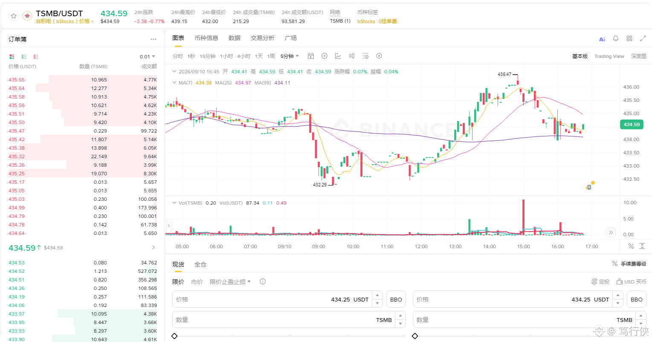Open the AI analysis icon
Screen dimensions: 652x342
[x=602, y=39]
